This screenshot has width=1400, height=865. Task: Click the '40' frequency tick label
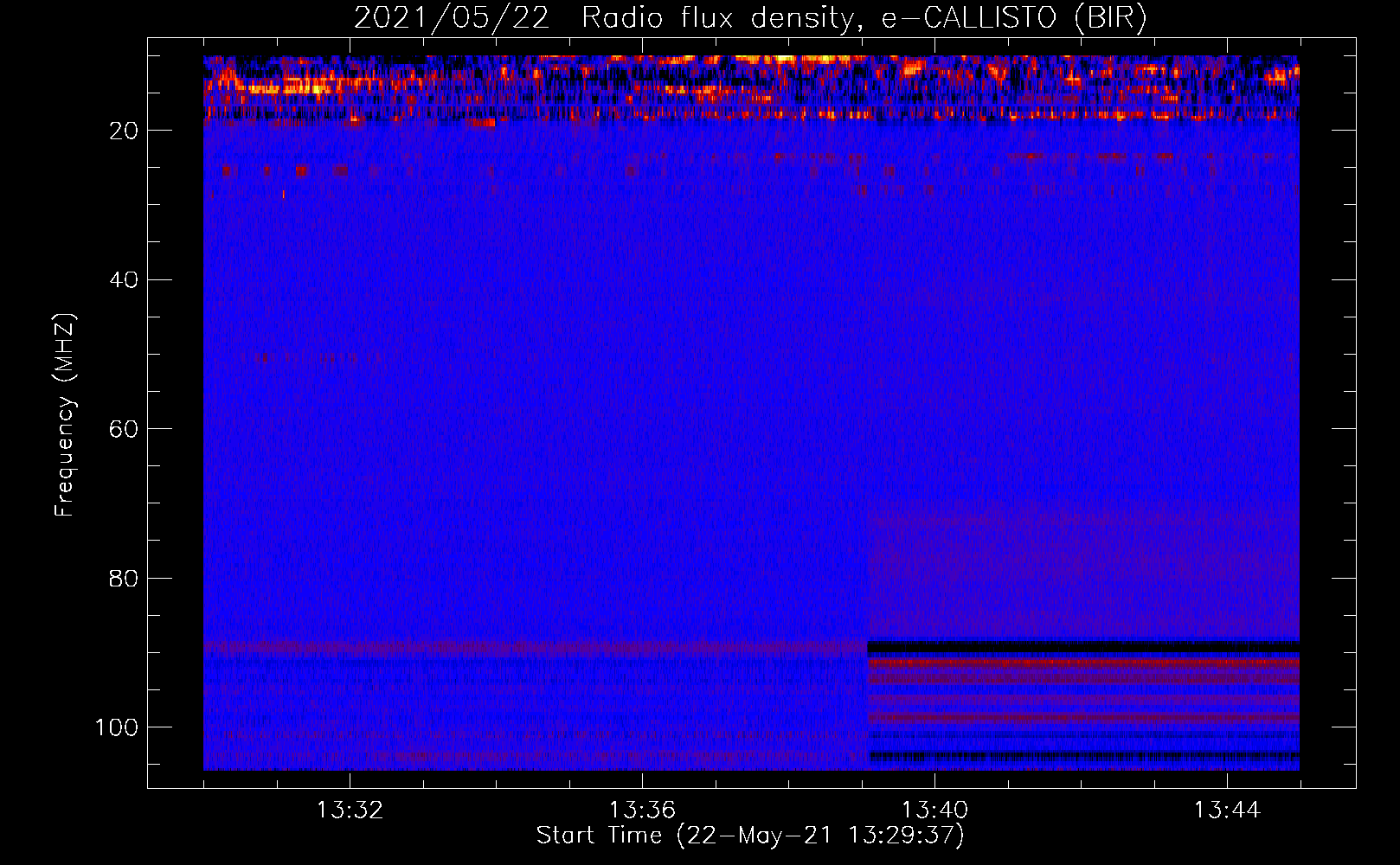(x=125, y=280)
